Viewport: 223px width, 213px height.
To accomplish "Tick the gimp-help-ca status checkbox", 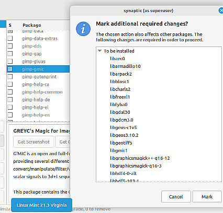I will 10,84.
